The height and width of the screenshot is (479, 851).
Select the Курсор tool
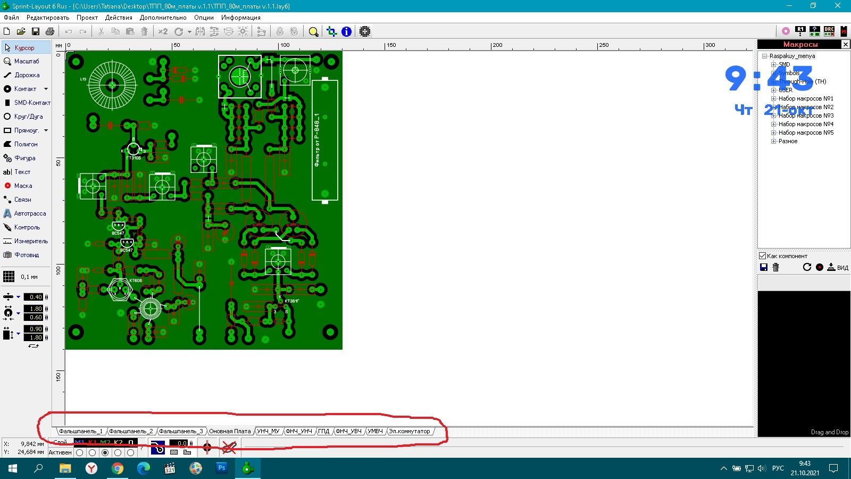(x=26, y=48)
